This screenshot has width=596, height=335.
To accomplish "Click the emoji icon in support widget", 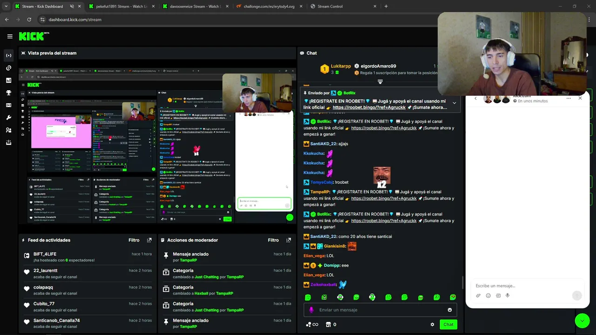I will 488,295.
